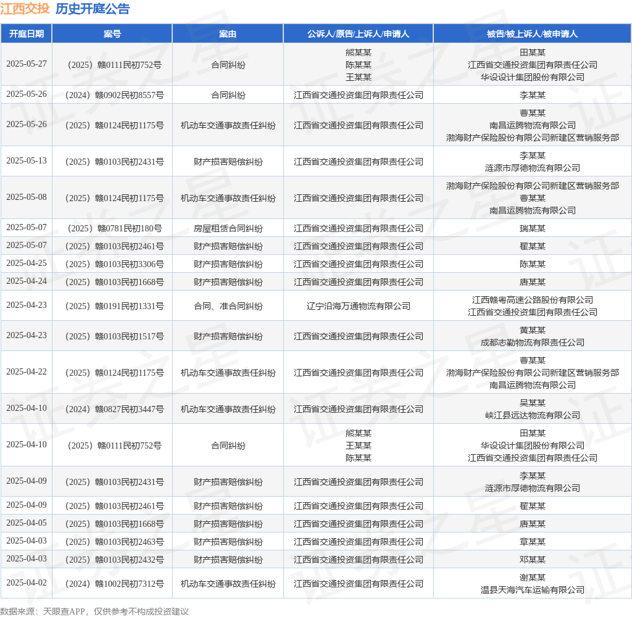This screenshot has height=617, width=632.
Task: Select defendant 吴某某
Action: coord(533,403)
